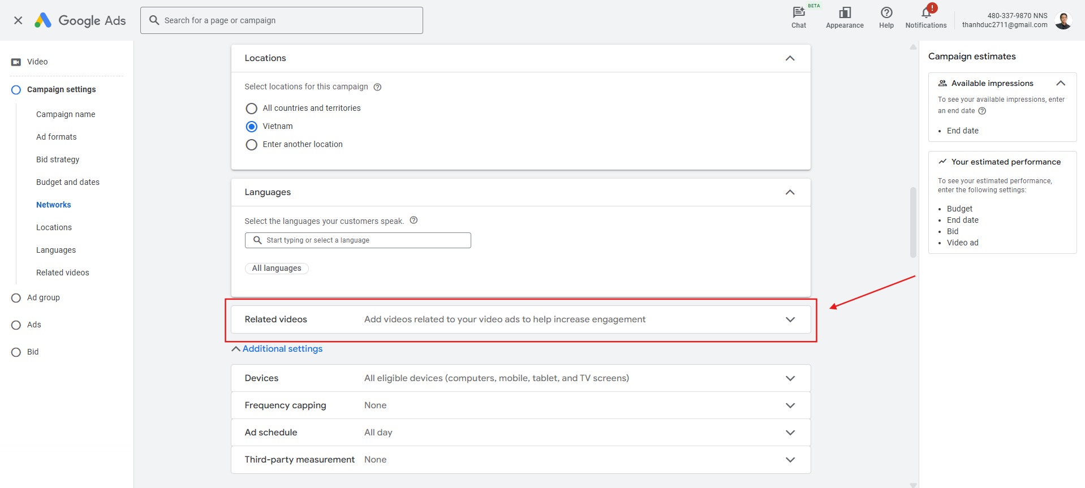1085x488 pixels.
Task: Expand the Related videos section
Action: [790, 319]
